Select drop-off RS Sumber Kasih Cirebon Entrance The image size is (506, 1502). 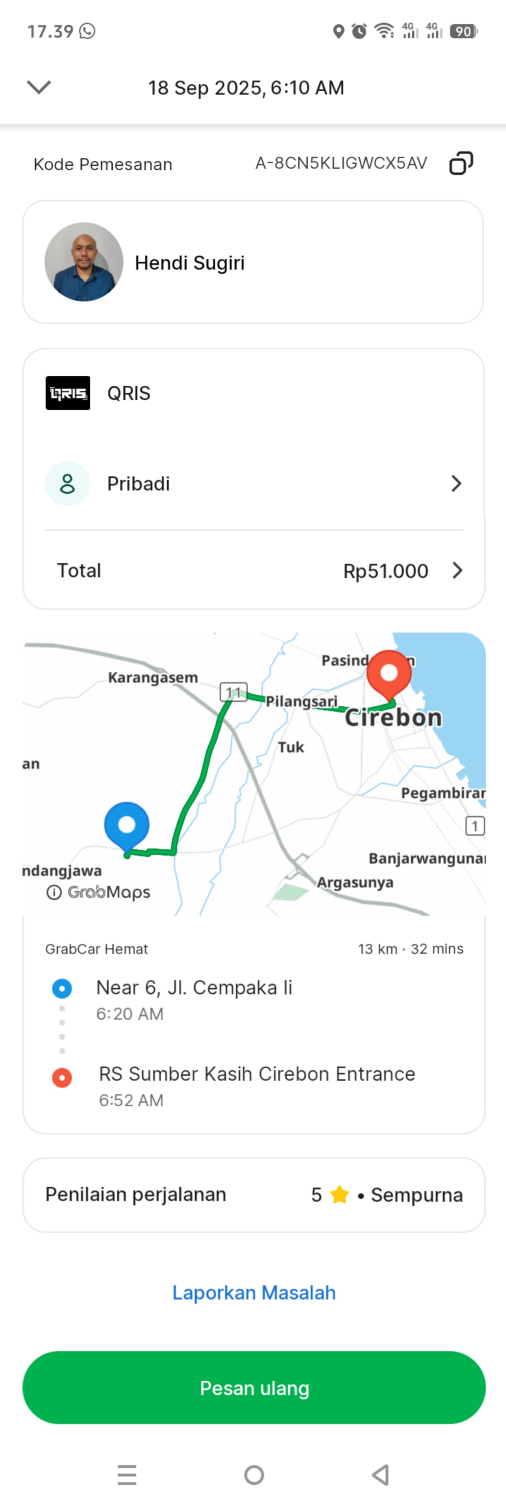pos(257,1074)
